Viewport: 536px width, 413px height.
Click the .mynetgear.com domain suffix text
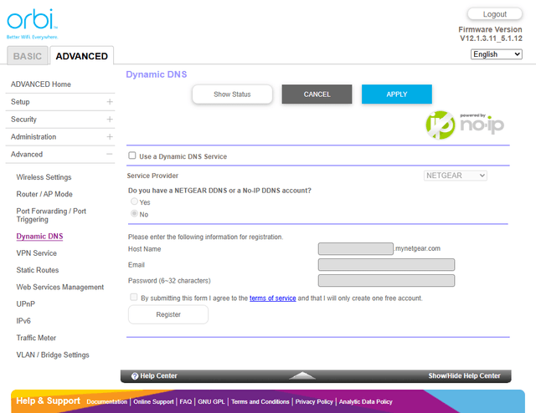[x=417, y=248]
